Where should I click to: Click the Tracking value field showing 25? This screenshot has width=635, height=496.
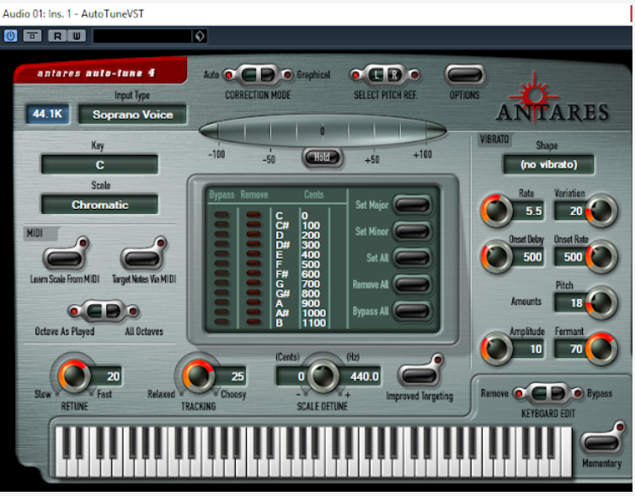click(x=230, y=376)
